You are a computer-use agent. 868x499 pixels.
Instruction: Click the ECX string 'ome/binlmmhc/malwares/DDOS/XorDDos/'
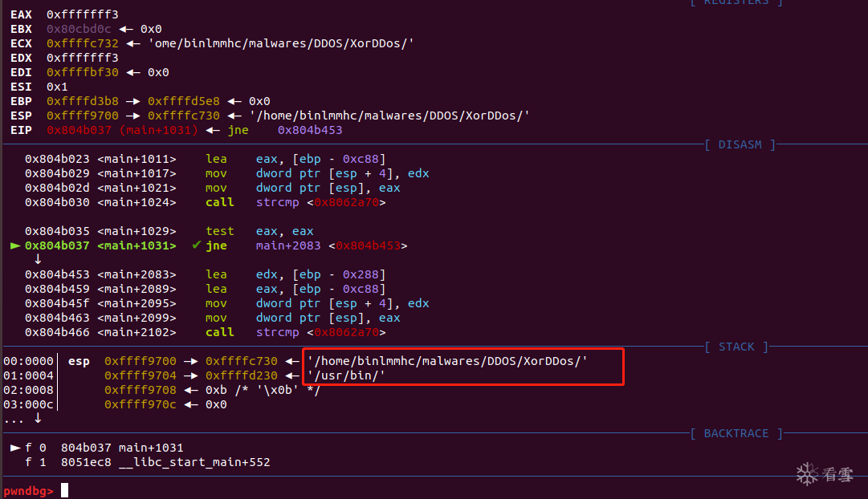[x=281, y=43]
